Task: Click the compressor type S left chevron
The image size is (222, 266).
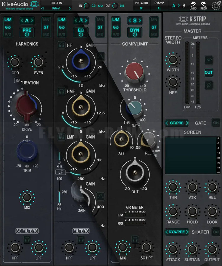Action: (x=130, y=20)
